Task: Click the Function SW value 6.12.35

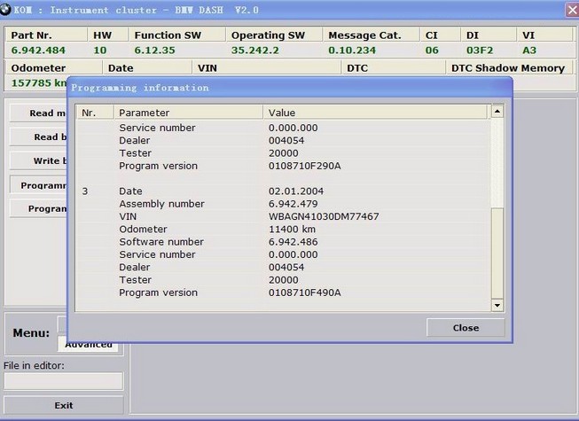Action: [x=154, y=51]
